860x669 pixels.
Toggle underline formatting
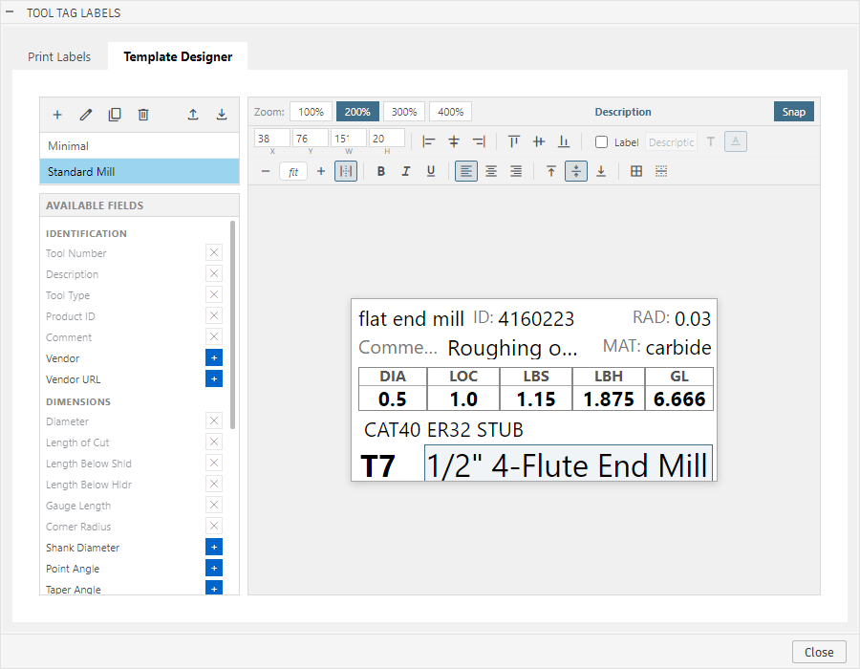431,171
